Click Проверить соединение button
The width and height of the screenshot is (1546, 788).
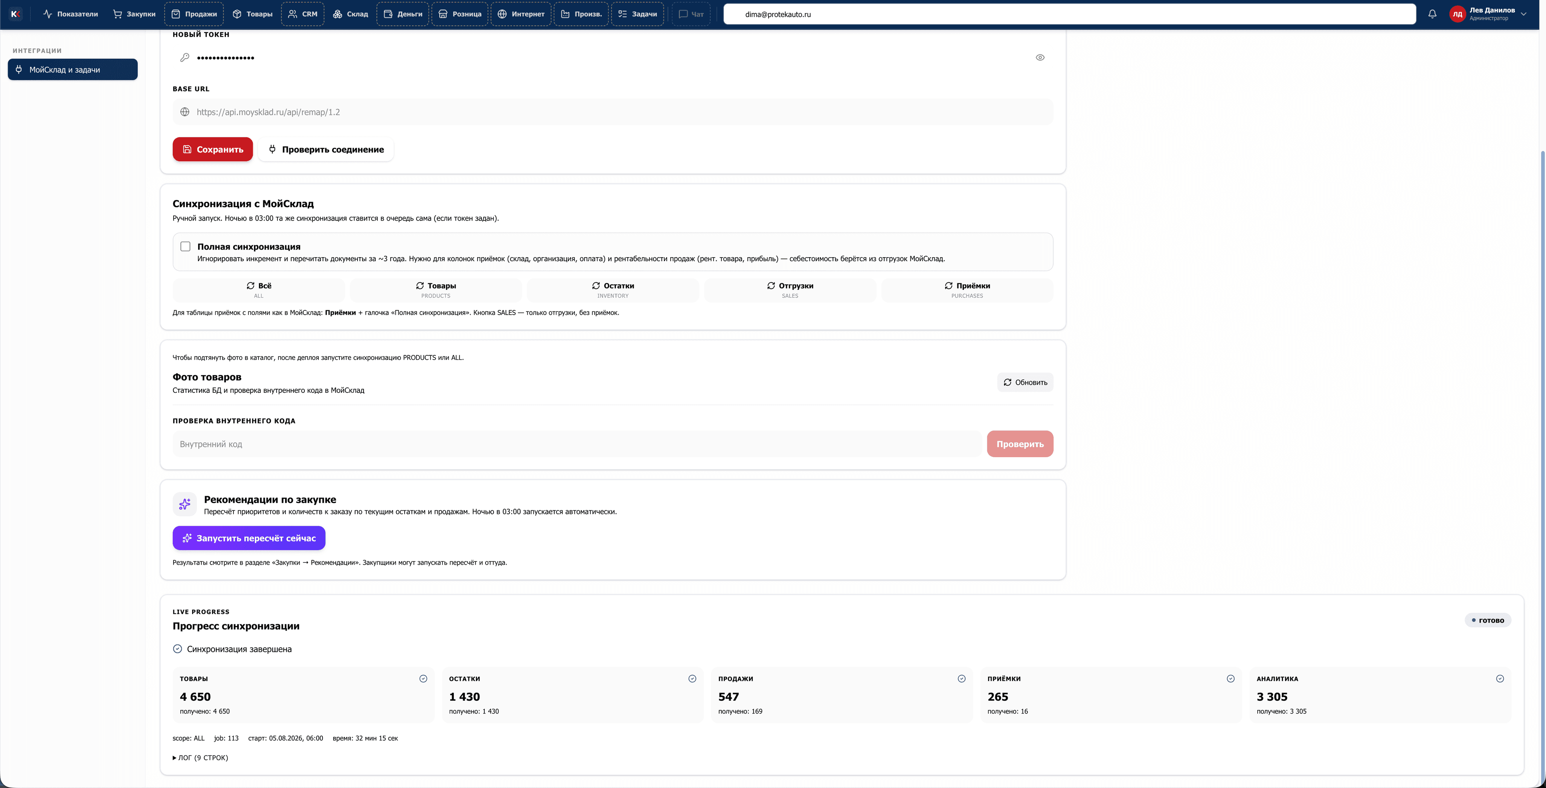pos(327,149)
